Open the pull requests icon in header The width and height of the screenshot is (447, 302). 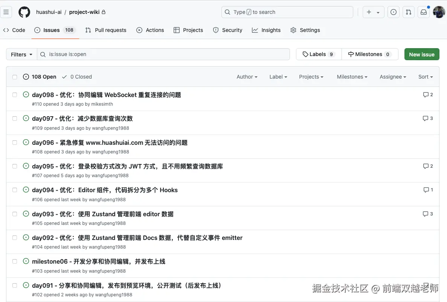[408, 12]
